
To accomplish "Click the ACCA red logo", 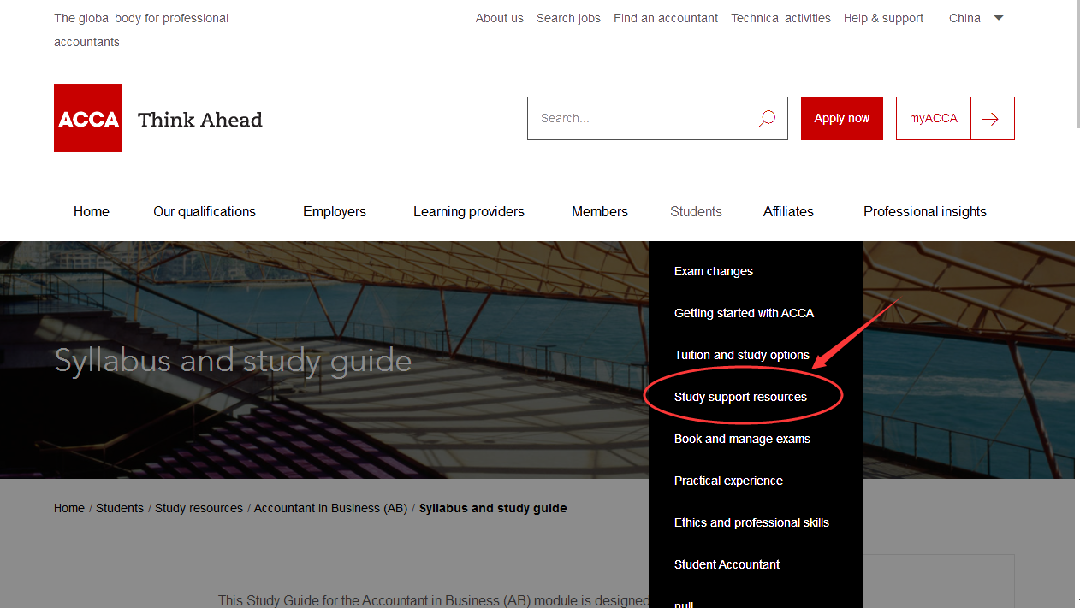I will 88,118.
